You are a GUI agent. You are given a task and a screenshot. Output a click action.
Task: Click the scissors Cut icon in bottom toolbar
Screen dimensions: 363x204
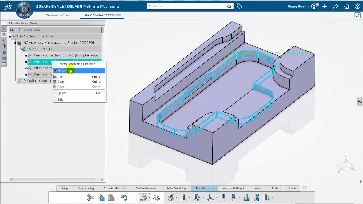[x=91, y=197]
